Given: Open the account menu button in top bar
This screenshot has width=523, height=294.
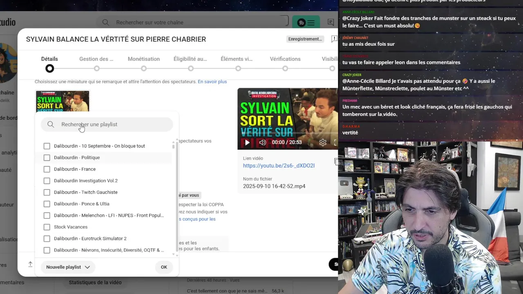Looking at the screenshot, I should [x=306, y=22].
